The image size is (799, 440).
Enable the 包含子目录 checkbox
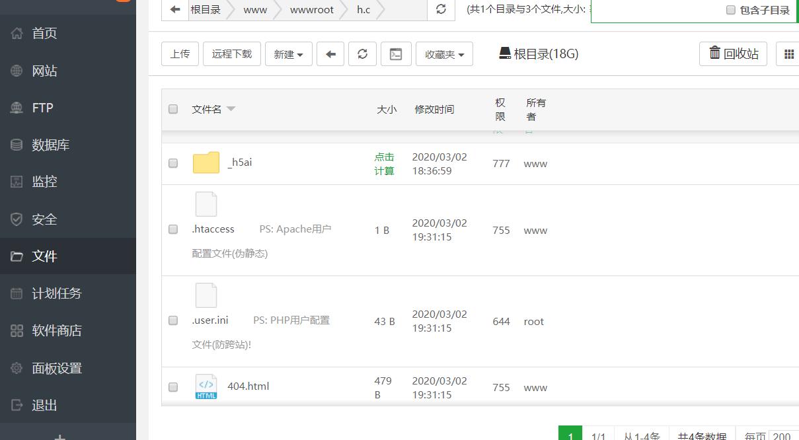click(730, 11)
